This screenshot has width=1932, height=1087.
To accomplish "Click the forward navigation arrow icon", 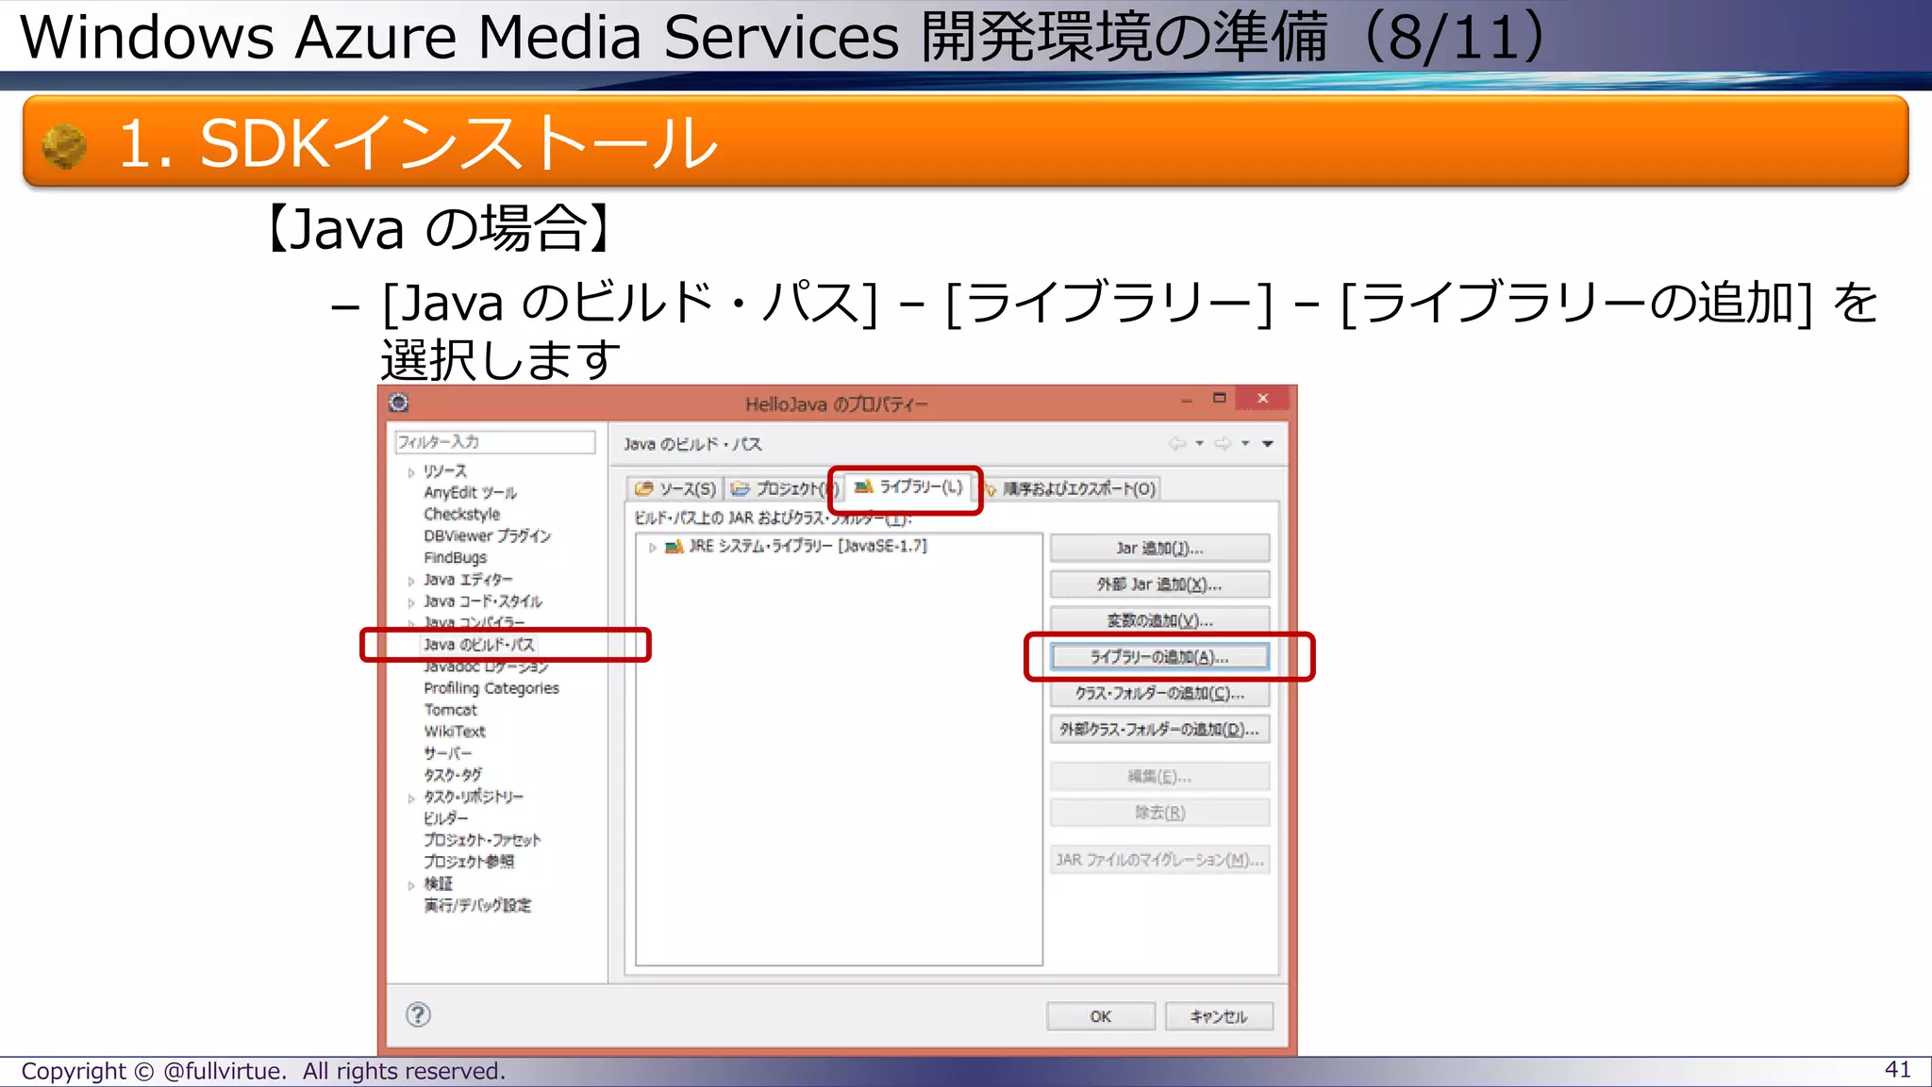I will 1223,443.
